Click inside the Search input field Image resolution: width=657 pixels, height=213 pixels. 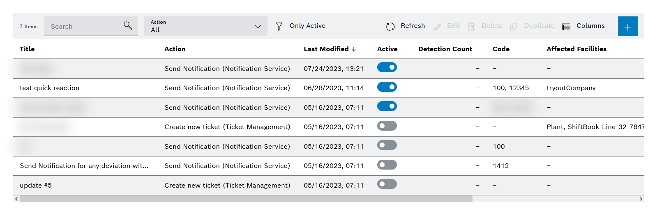(84, 27)
